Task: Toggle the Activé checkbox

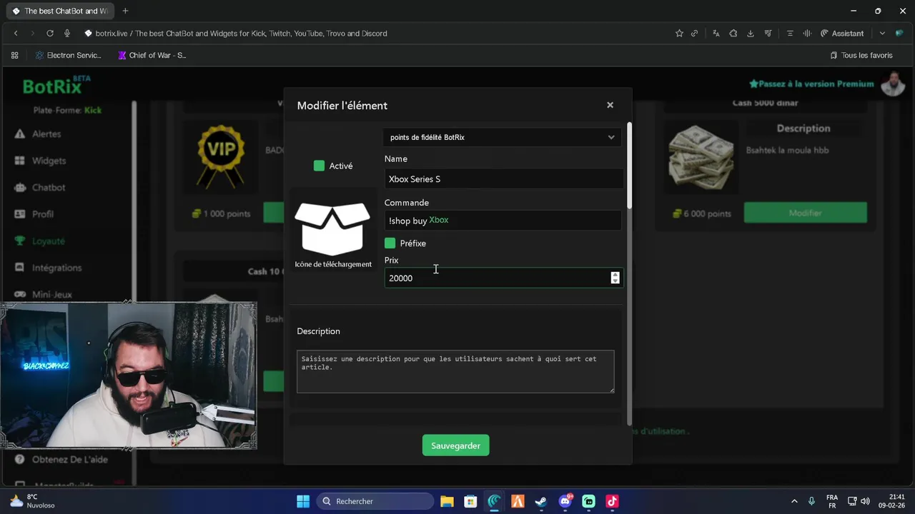Action: 319,166
